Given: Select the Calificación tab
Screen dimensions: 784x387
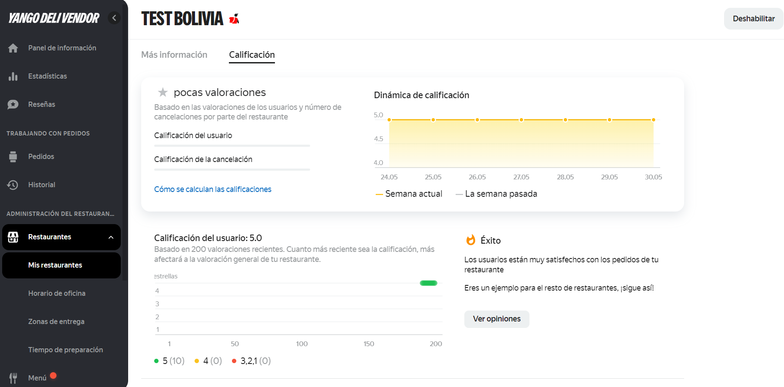Looking at the screenshot, I should (252, 55).
